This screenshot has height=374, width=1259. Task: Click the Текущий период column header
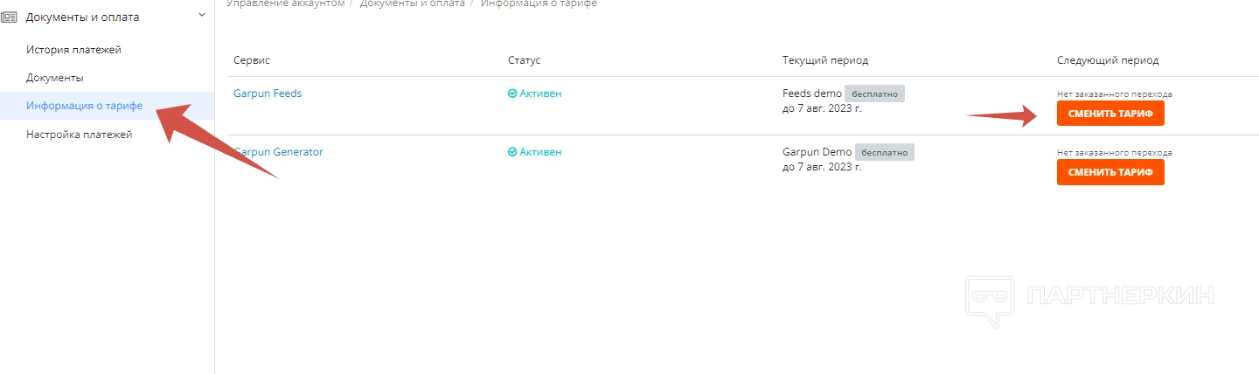click(x=825, y=60)
